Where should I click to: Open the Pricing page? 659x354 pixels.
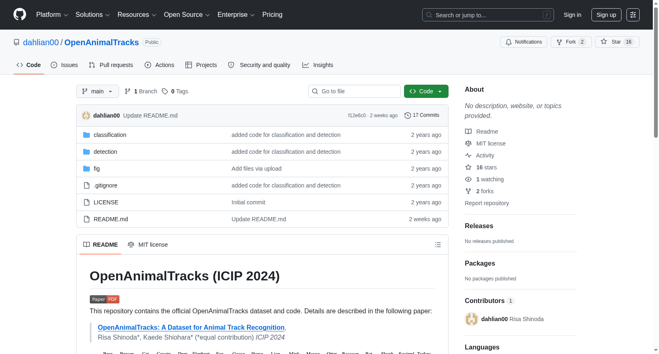click(x=272, y=15)
